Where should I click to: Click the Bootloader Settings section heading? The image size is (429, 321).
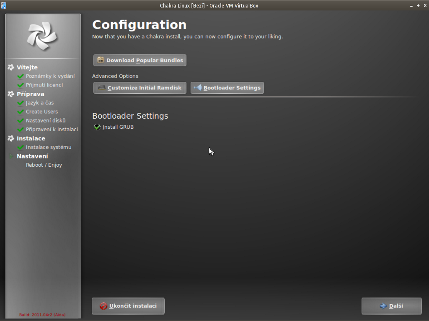[130, 116]
